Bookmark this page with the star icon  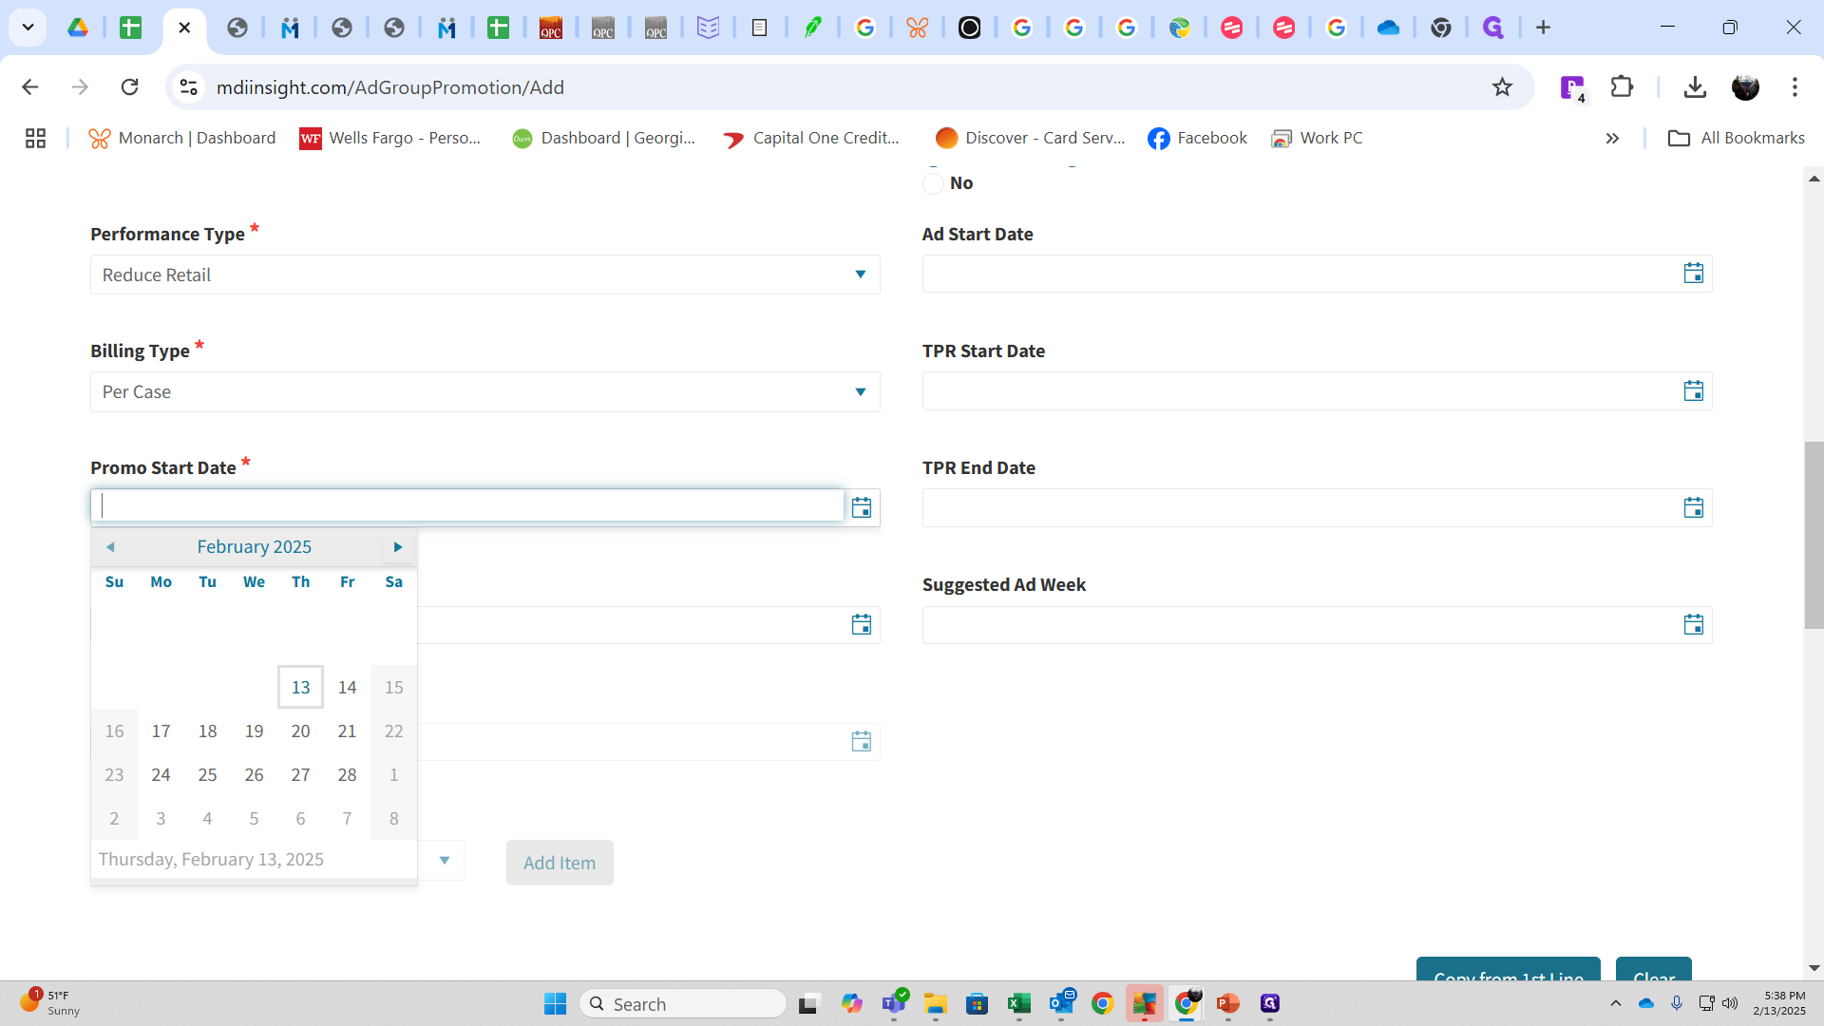[x=1502, y=87]
